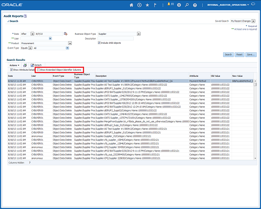Screen dimensions: 261x209
Task: Click the export to Excel icon
Action: (25, 65)
